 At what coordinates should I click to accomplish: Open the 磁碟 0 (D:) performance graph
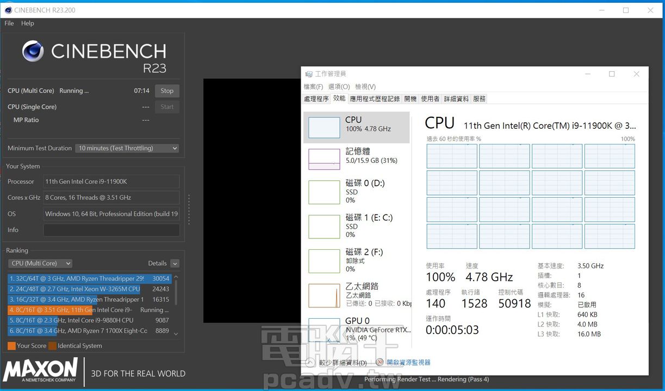coord(356,192)
